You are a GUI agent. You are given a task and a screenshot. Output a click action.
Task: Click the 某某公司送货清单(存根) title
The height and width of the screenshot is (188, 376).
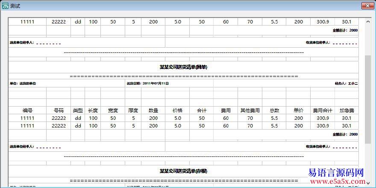click(183, 171)
